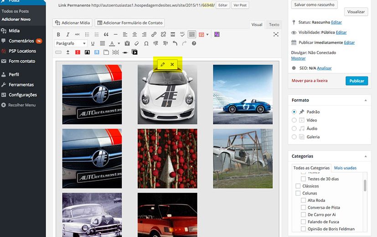Screen dimensions: 377x237
Task: Select the Vídeo post format
Action: pyautogui.click(x=294, y=120)
